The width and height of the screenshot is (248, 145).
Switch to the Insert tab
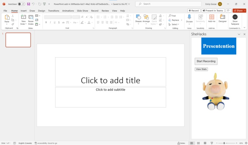(x=24, y=11)
